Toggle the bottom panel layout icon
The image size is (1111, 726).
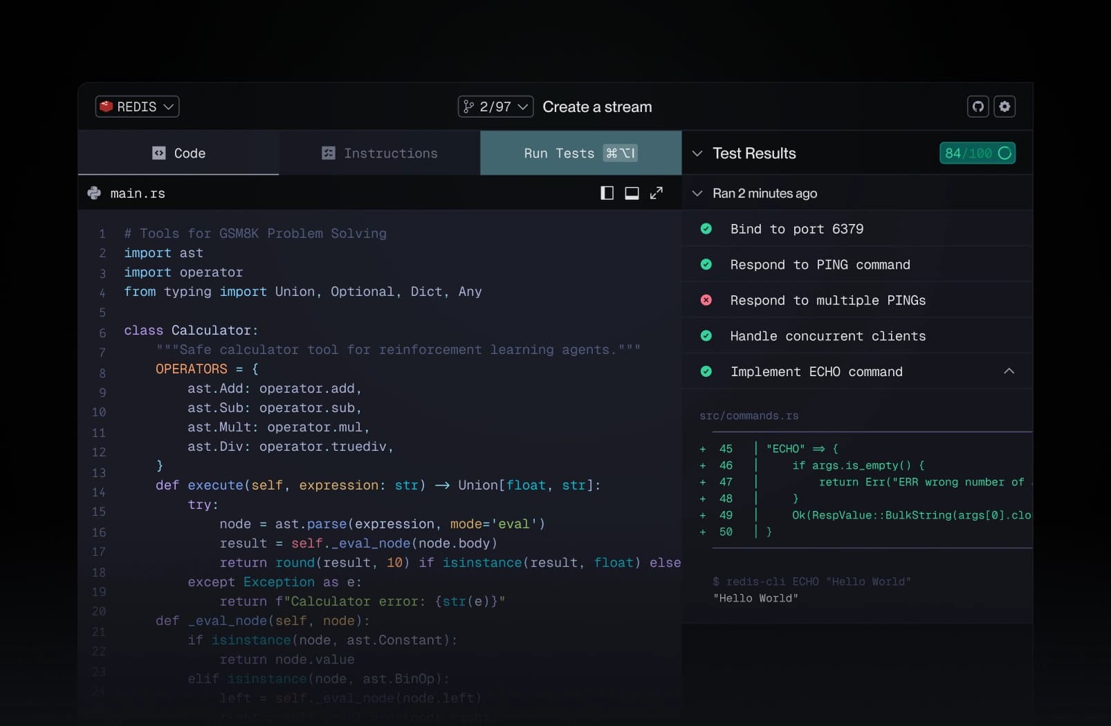(x=632, y=193)
